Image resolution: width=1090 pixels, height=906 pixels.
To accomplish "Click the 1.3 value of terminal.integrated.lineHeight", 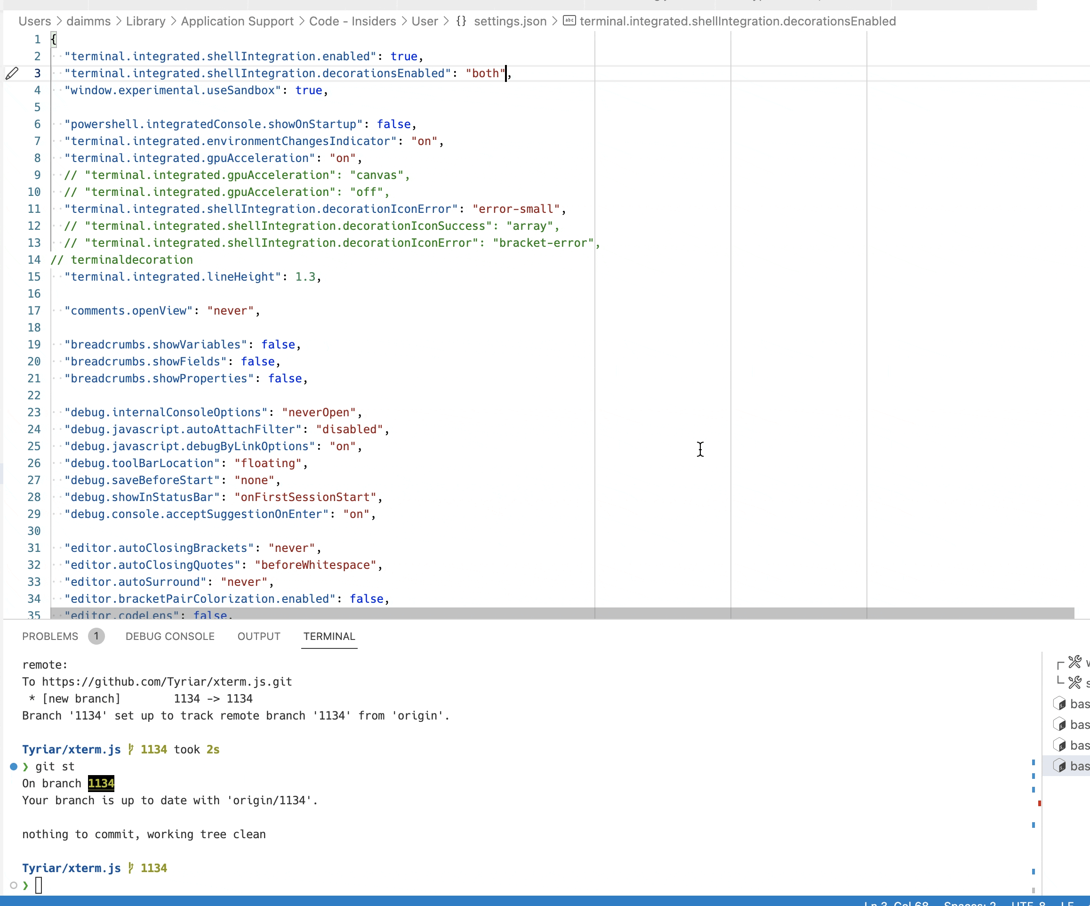I will pyautogui.click(x=305, y=277).
